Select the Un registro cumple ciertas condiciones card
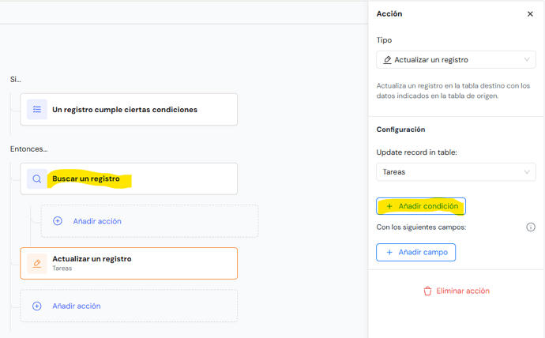 click(129, 110)
